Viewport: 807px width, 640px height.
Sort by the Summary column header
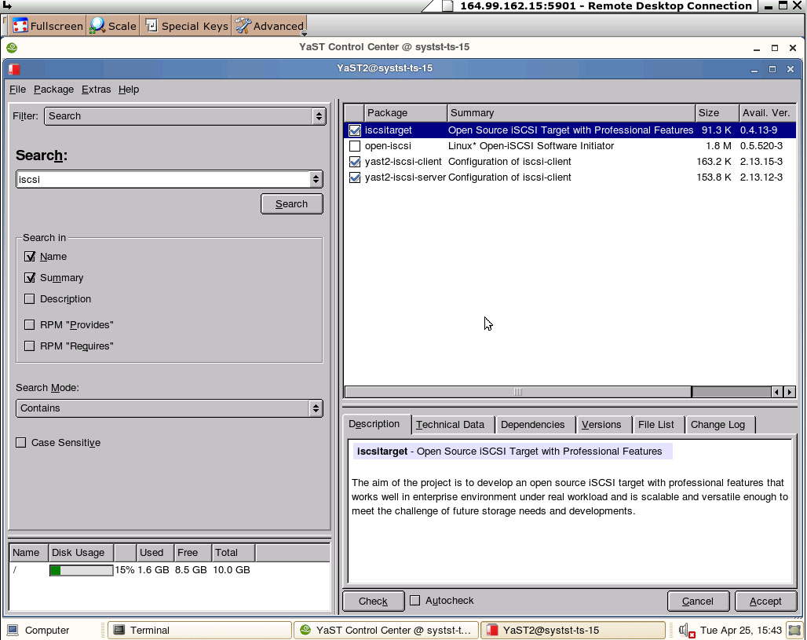point(571,113)
